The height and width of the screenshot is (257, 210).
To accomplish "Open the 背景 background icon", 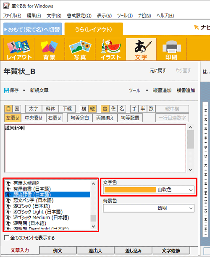I will [x=49, y=50].
